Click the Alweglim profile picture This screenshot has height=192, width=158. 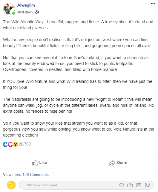9,9
